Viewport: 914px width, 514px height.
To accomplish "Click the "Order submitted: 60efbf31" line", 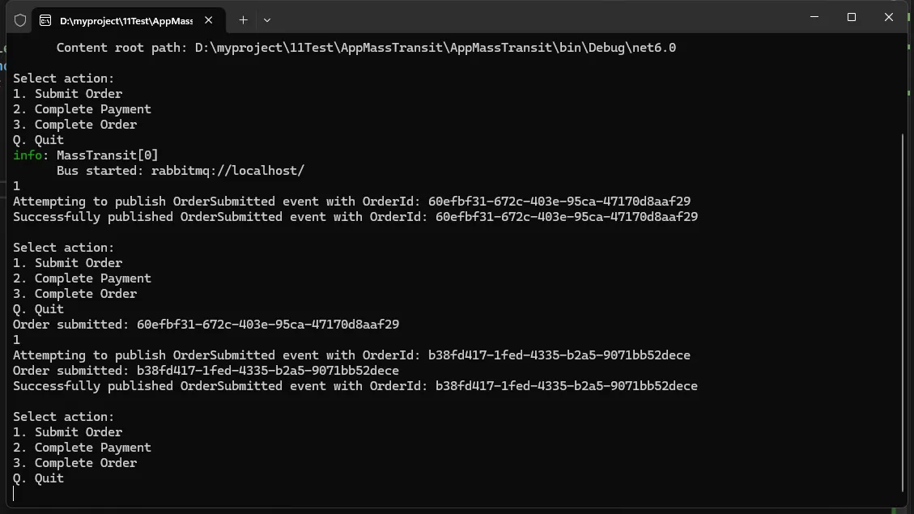I will [x=206, y=325].
